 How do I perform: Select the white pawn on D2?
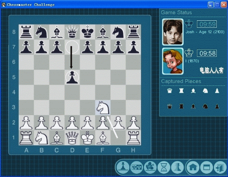(72, 123)
